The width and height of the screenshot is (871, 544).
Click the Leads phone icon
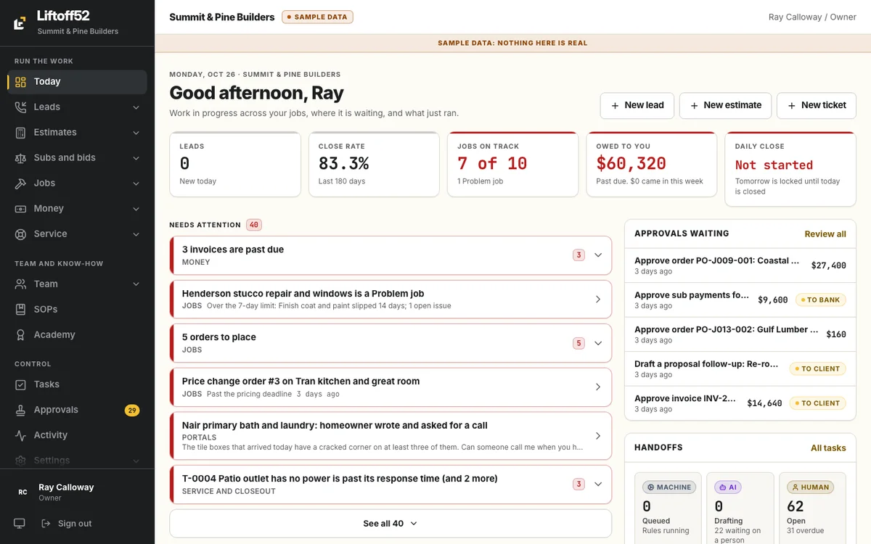point(20,107)
